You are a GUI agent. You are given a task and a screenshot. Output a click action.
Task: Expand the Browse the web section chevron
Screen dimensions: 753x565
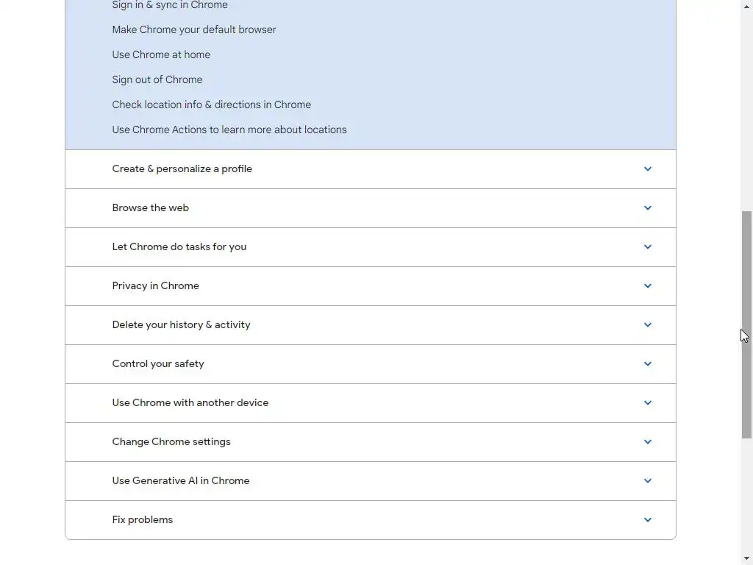(647, 208)
